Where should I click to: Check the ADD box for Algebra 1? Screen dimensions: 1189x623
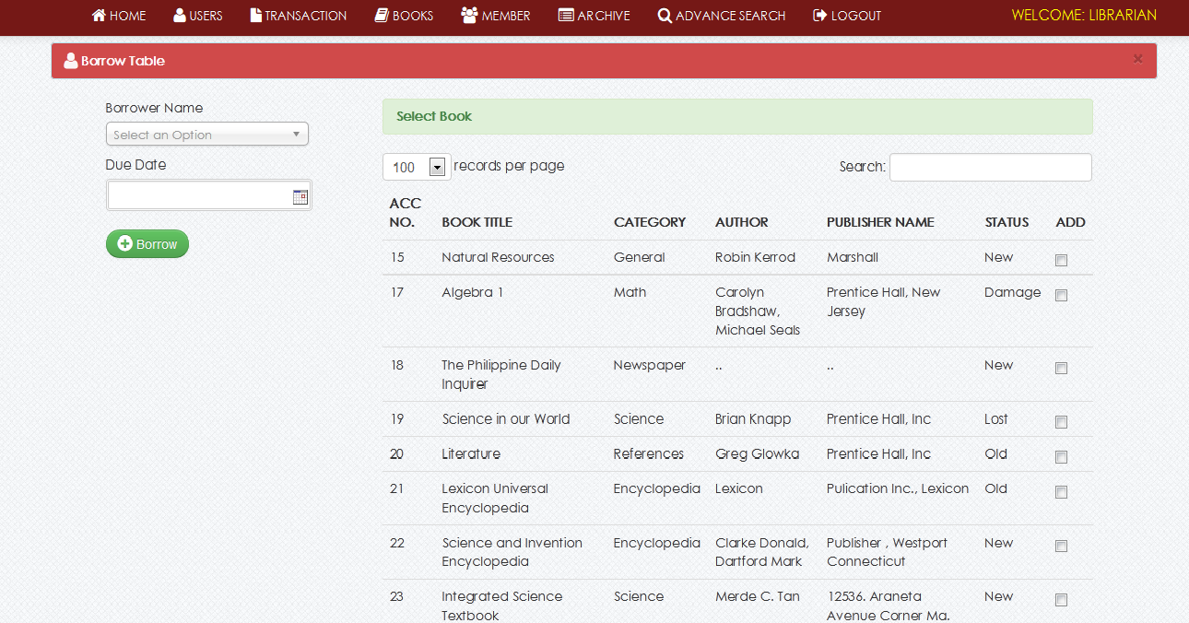click(1061, 295)
